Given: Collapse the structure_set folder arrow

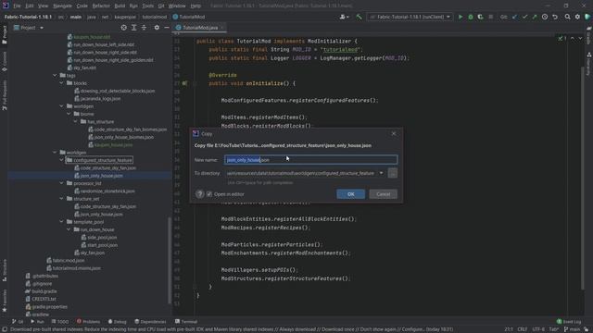Looking at the screenshot, I should click(x=62, y=199).
